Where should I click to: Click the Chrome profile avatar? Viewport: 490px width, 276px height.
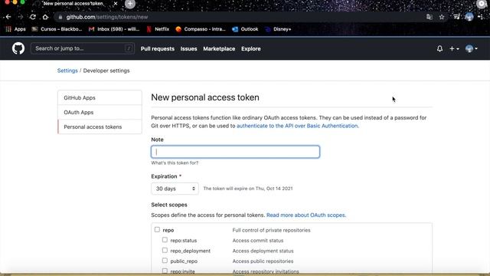(x=469, y=17)
